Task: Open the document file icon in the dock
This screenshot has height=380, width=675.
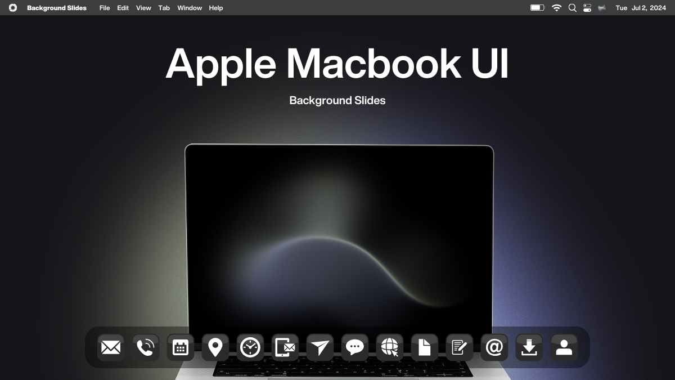Action: click(x=425, y=347)
